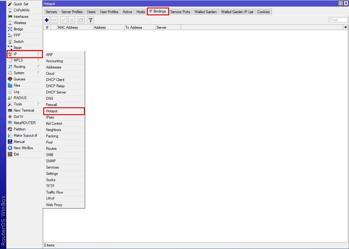Viewport: 349px width, 249px height.
Task: Switch to Walled Garden IP List tab
Action: point(237,12)
